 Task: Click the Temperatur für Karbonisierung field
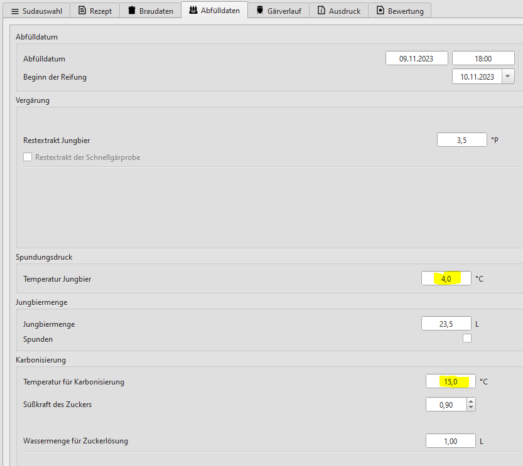click(450, 381)
